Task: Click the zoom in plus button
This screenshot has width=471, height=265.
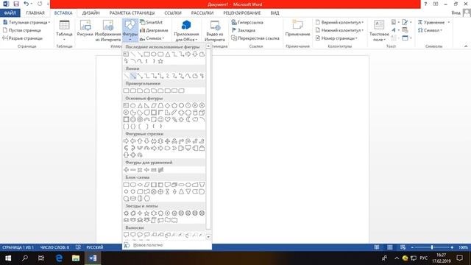Action: [x=452, y=247]
